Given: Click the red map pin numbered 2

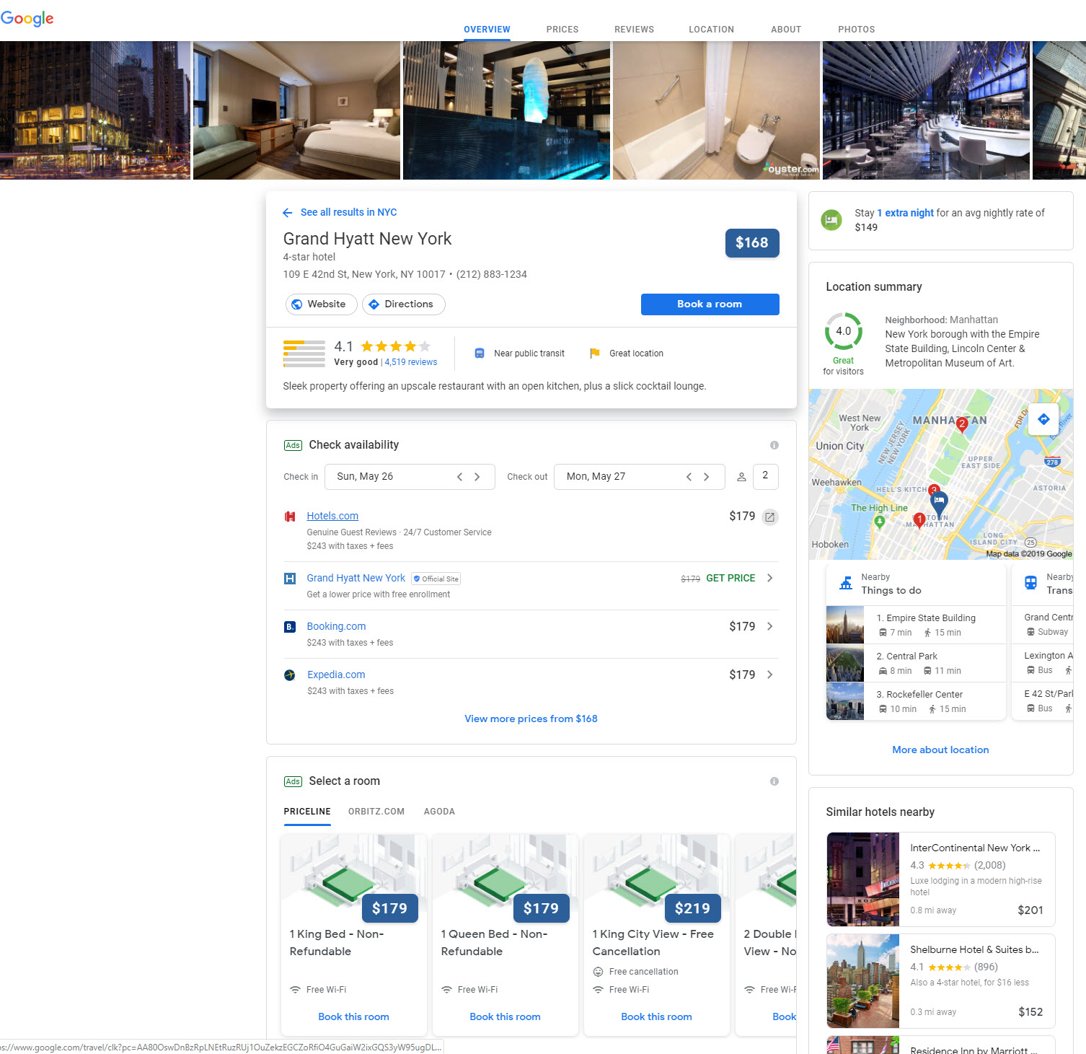Looking at the screenshot, I should coord(961,424).
